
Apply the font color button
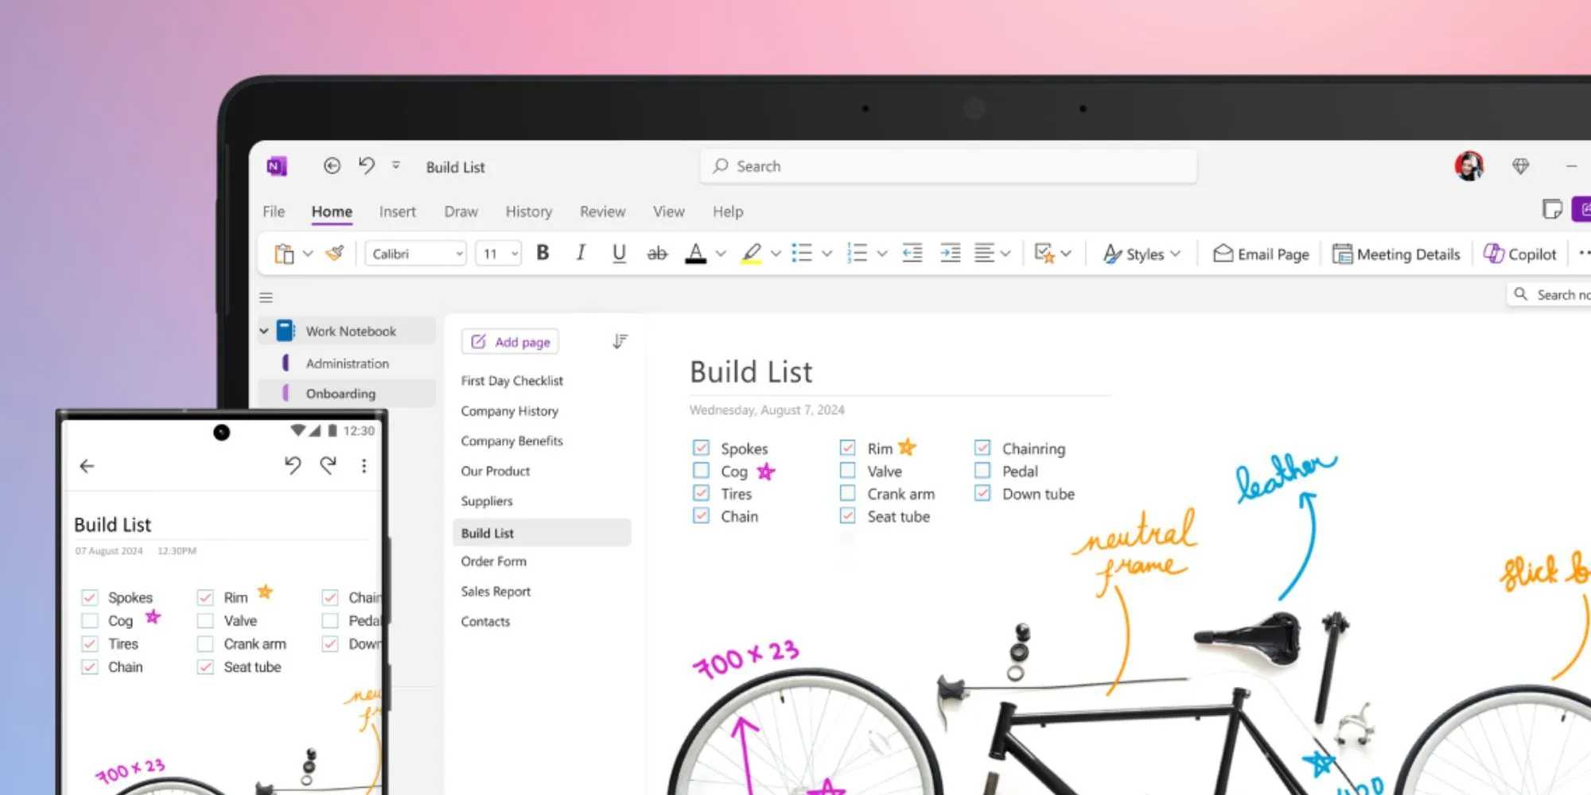[696, 254]
